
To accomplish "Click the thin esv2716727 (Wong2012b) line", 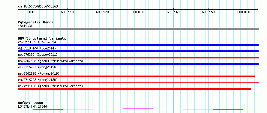I will (138, 70).
